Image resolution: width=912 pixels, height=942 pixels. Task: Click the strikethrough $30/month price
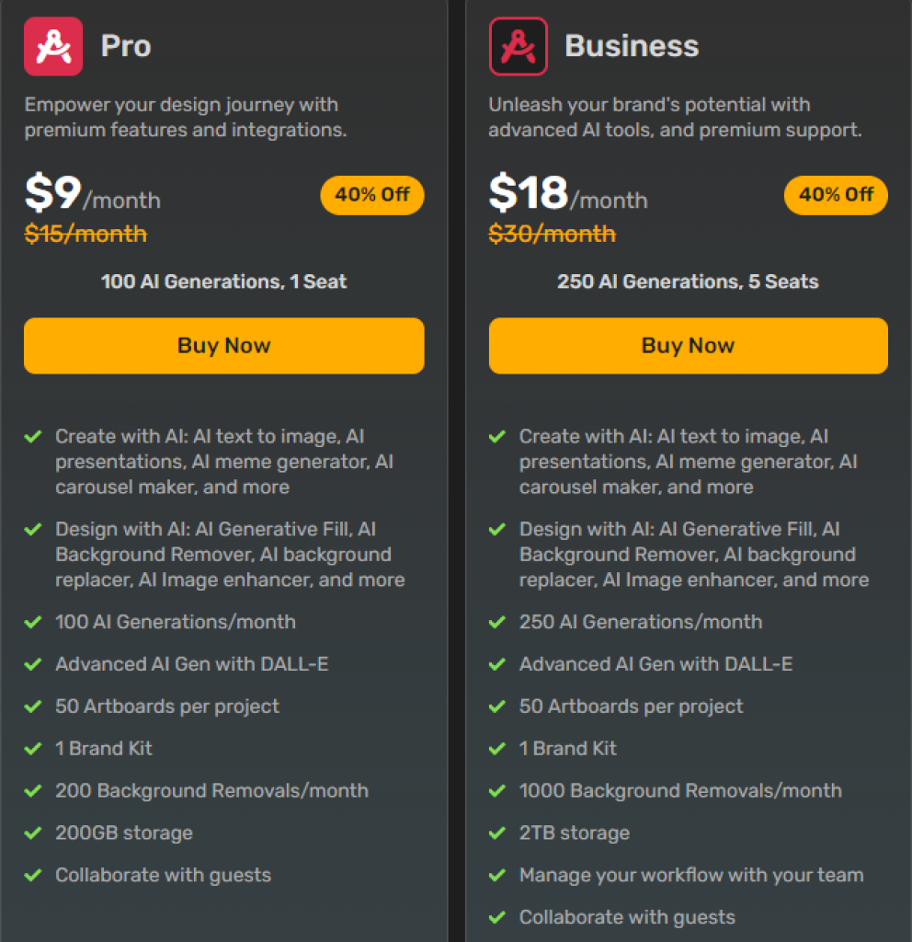(x=552, y=234)
